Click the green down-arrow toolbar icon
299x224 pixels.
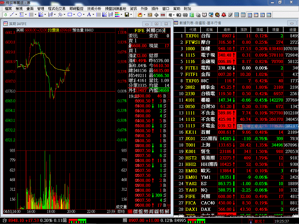click(6, 15)
